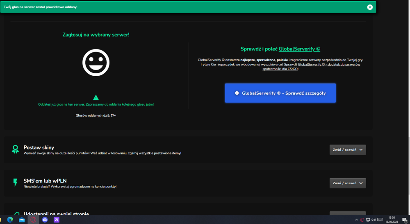Open the volume control tray icon
This screenshot has height=224, width=410.
click(x=374, y=220)
